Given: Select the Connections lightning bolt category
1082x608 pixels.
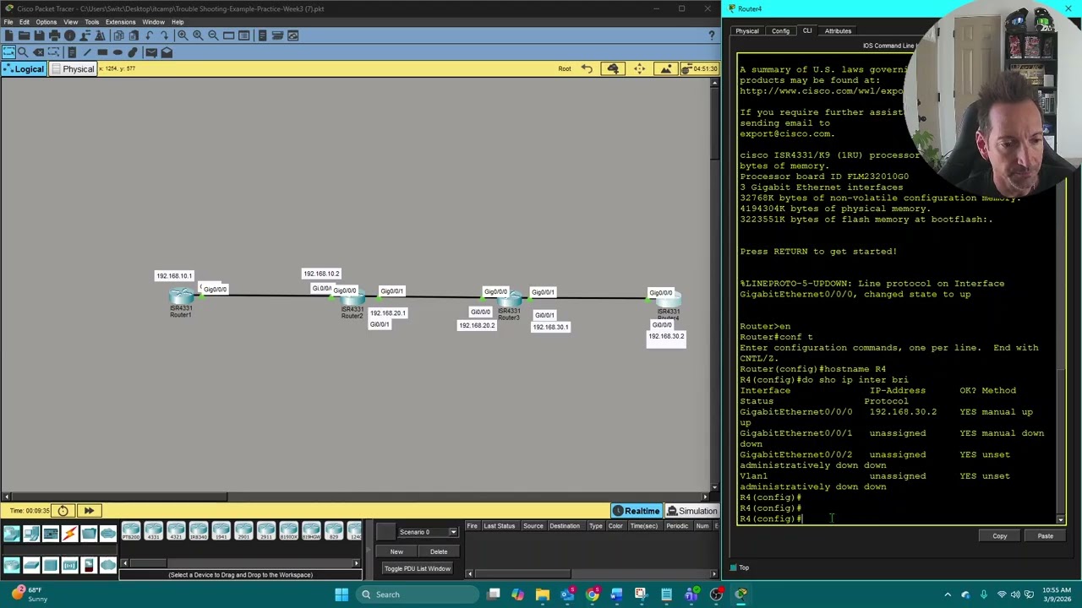Looking at the screenshot, I should pos(69,533).
